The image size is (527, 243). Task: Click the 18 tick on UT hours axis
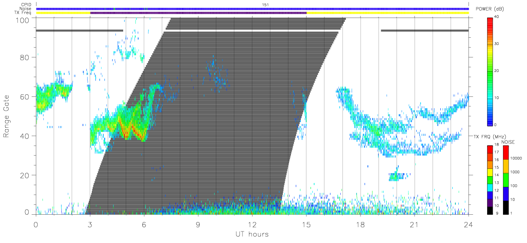360,225
